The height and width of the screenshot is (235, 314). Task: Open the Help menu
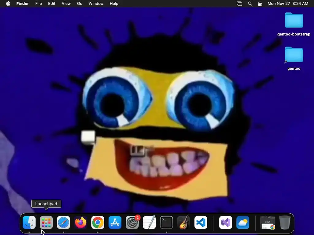[114, 4]
